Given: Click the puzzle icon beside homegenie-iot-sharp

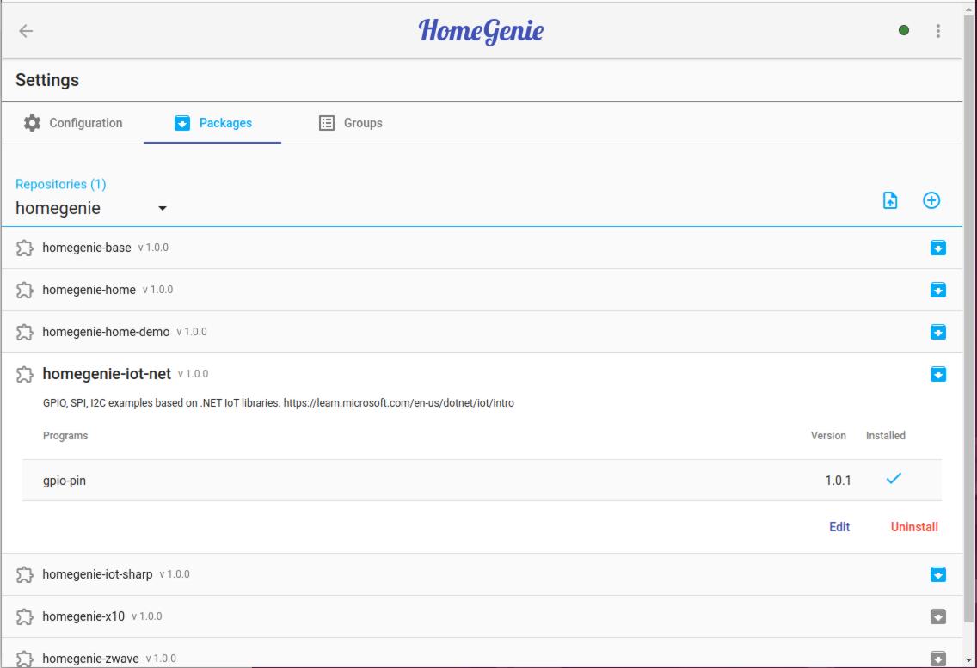Looking at the screenshot, I should pos(24,574).
